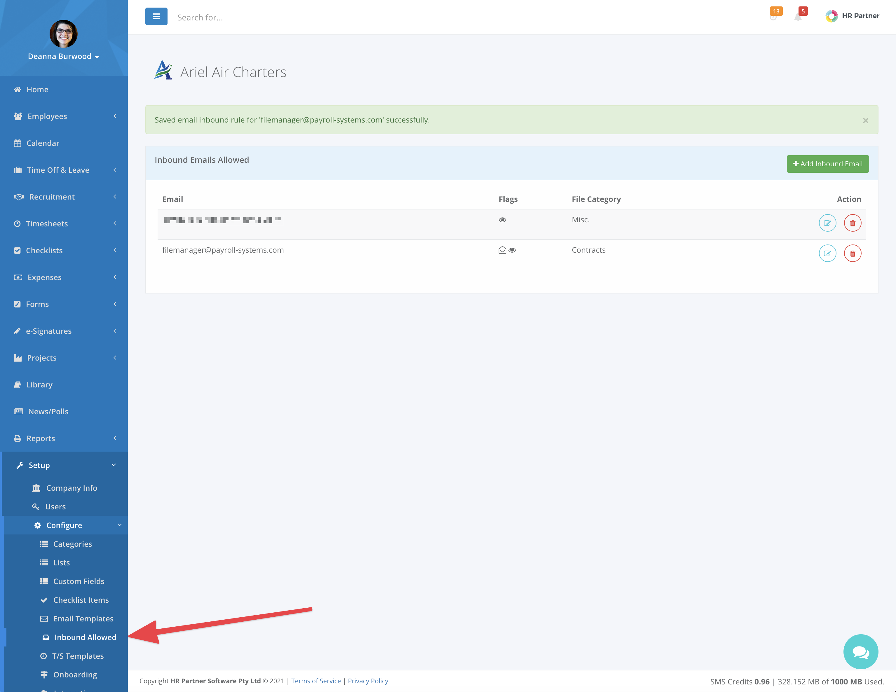896x692 pixels.
Task: Expand the Forms menu chevron
Action: point(115,304)
